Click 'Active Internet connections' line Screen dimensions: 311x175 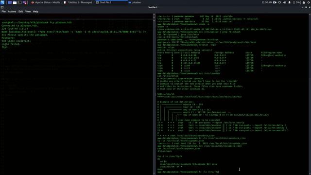click(x=185, y=50)
